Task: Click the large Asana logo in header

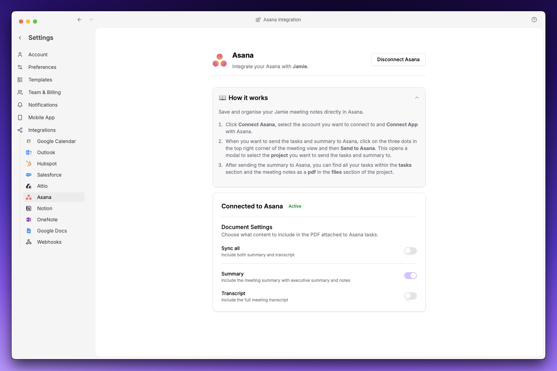Action: click(220, 60)
